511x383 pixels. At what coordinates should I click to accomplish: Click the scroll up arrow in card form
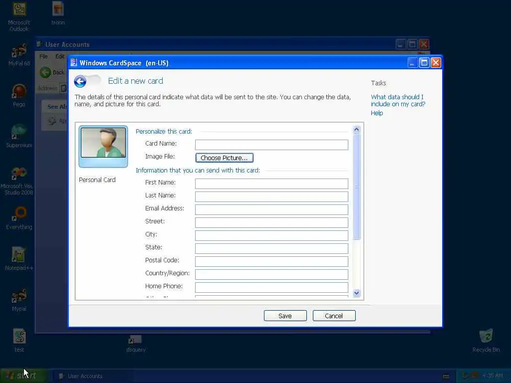(356, 130)
